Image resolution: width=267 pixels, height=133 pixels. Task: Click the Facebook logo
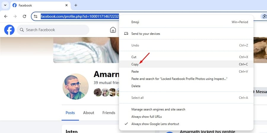(x=9, y=30)
